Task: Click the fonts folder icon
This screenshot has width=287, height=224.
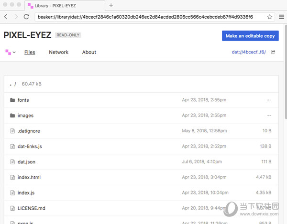Action: pos(12,100)
